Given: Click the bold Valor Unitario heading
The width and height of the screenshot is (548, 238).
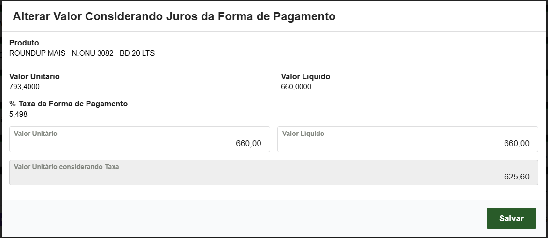Looking at the screenshot, I should point(34,76).
